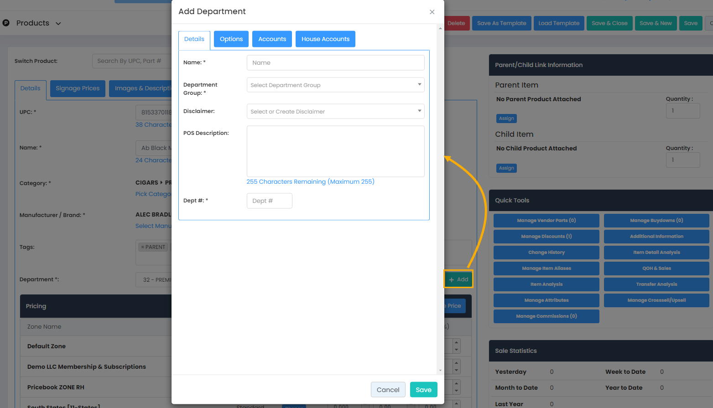Image resolution: width=713 pixels, height=408 pixels.
Task: Close the Add Department dialog with X
Action: click(x=432, y=12)
